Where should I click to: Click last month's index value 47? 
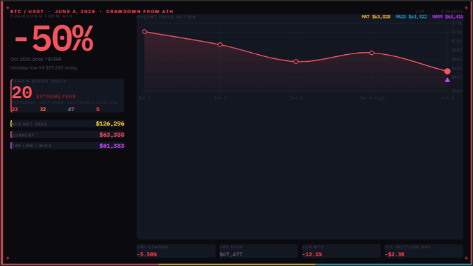(x=71, y=109)
